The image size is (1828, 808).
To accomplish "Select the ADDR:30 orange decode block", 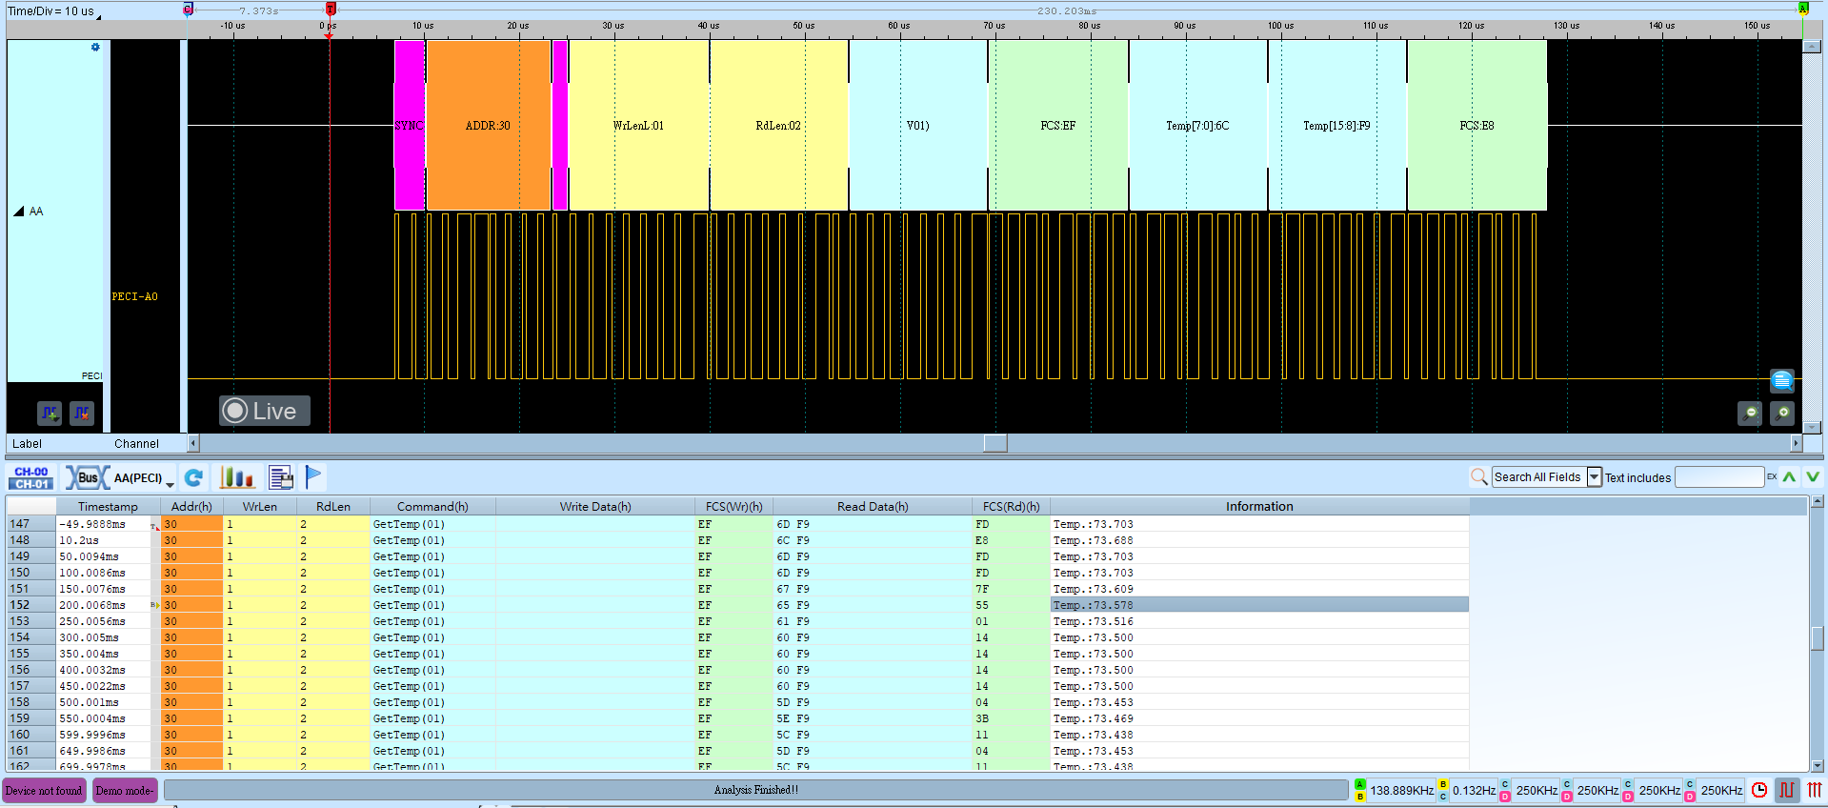I will click(489, 125).
